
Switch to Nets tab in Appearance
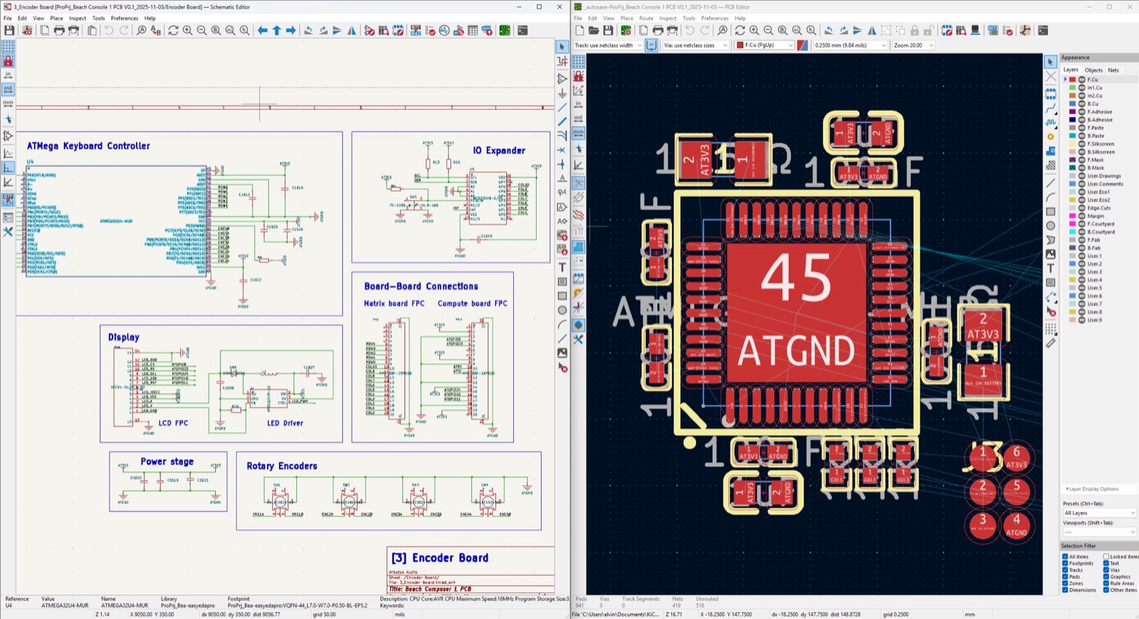(x=1113, y=70)
